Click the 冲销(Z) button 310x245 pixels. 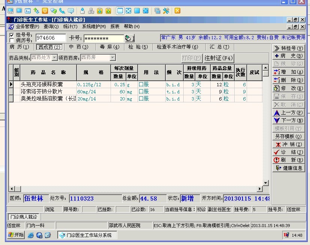click(289, 145)
